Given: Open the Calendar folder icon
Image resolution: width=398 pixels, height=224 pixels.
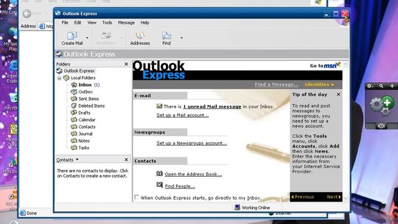Looking at the screenshot, I should (x=74, y=119).
